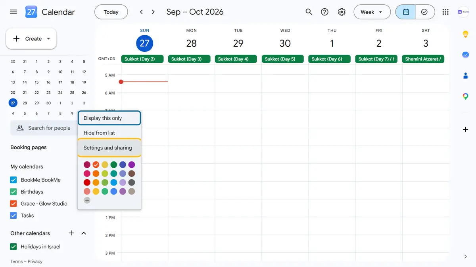Go to the previous week arrow
Viewport: 476px width, 267px height.
tap(141, 12)
